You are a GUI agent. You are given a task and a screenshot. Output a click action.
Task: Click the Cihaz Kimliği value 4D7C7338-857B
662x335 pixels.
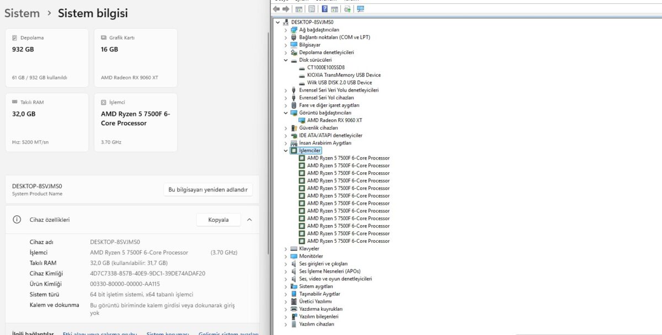[147, 273]
